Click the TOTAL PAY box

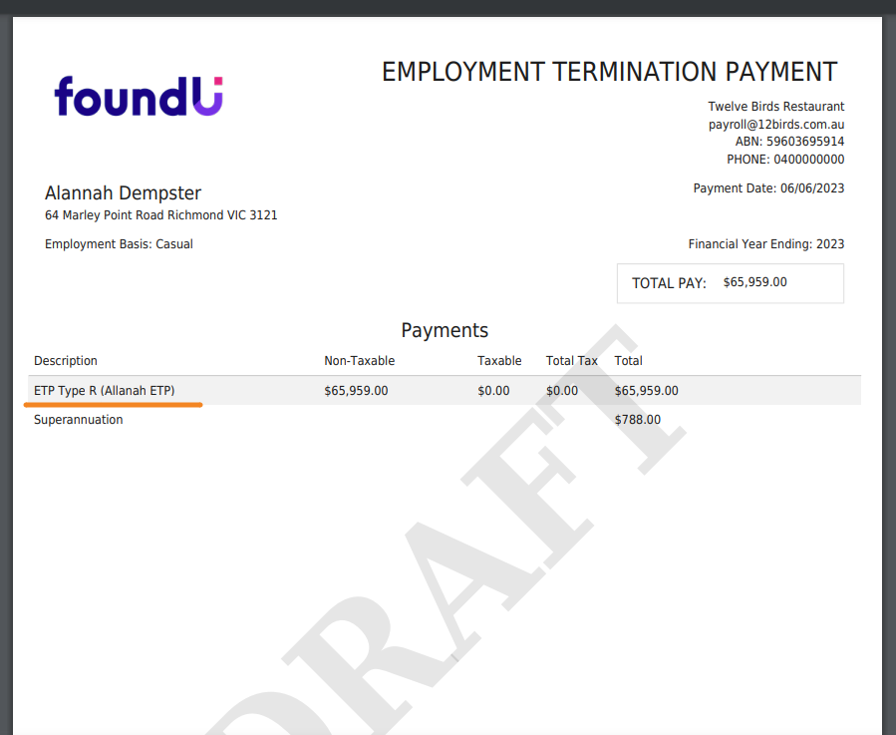point(730,283)
